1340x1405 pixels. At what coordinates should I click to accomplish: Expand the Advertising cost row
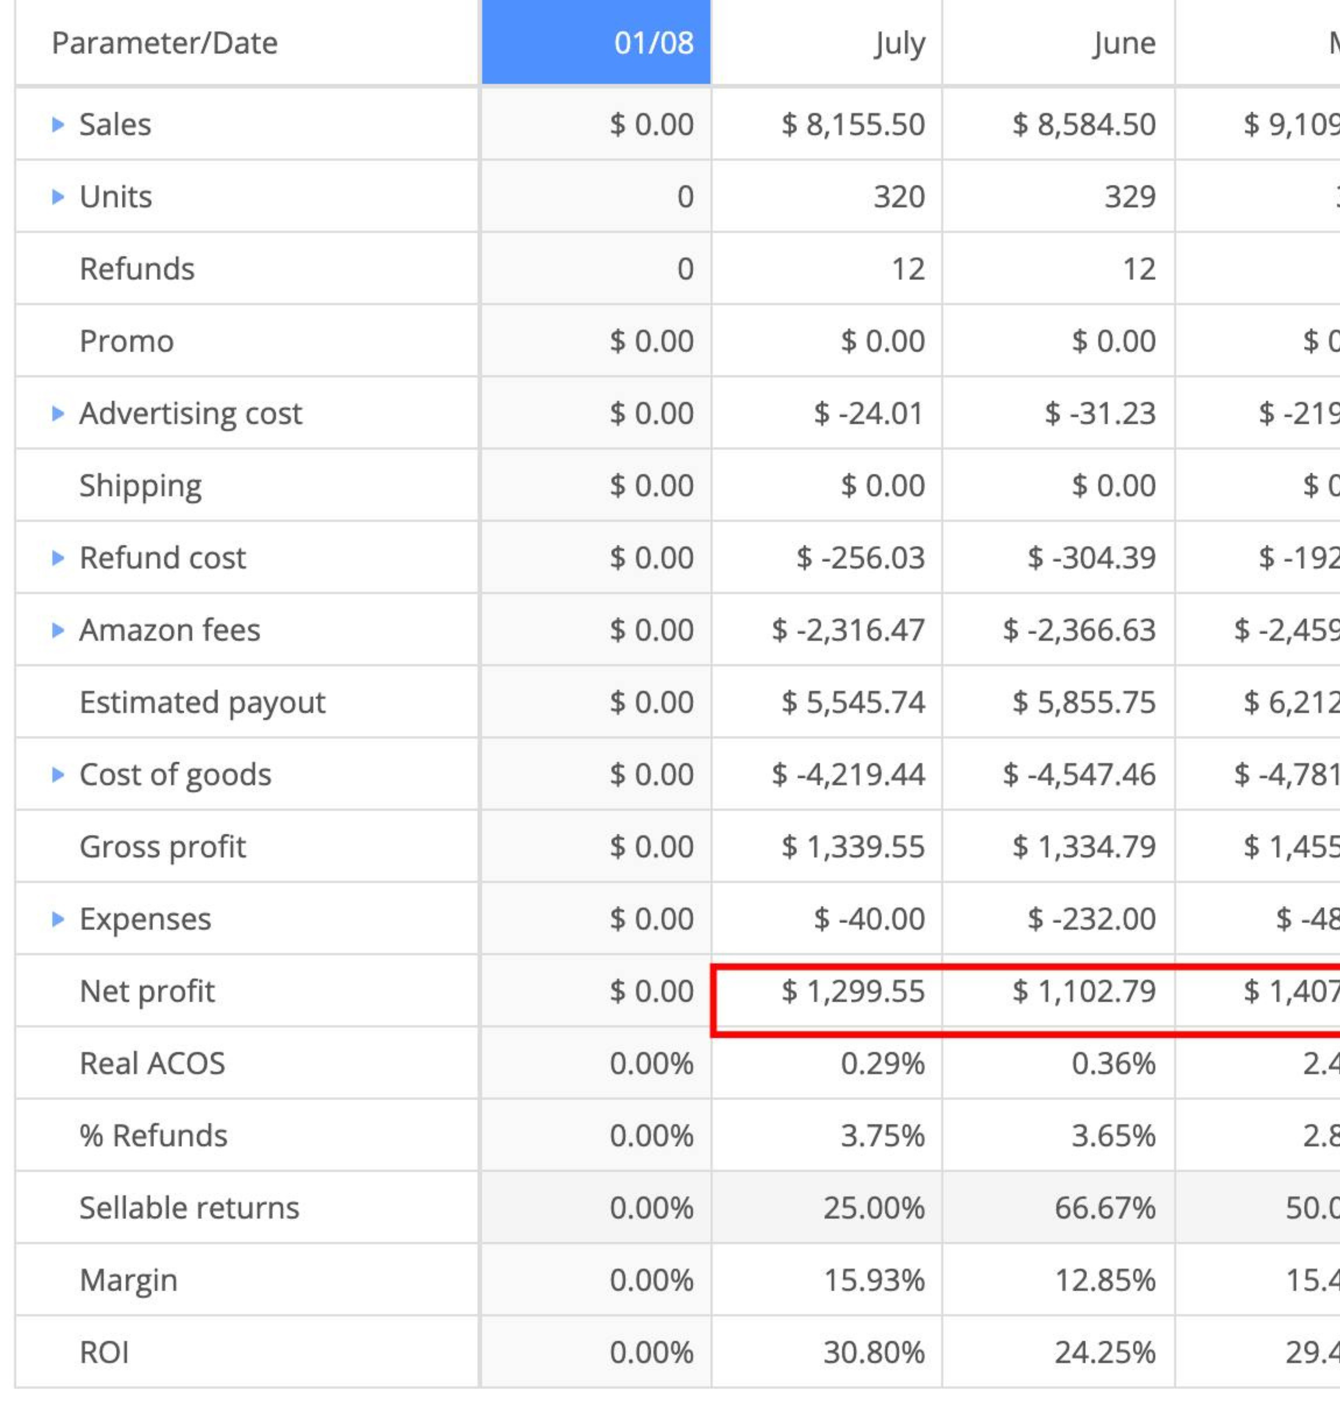pos(58,414)
